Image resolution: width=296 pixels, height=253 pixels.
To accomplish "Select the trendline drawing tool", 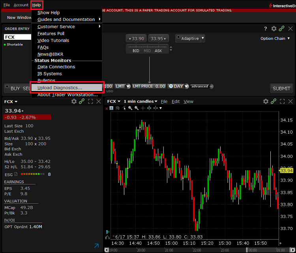I will pos(124,108).
